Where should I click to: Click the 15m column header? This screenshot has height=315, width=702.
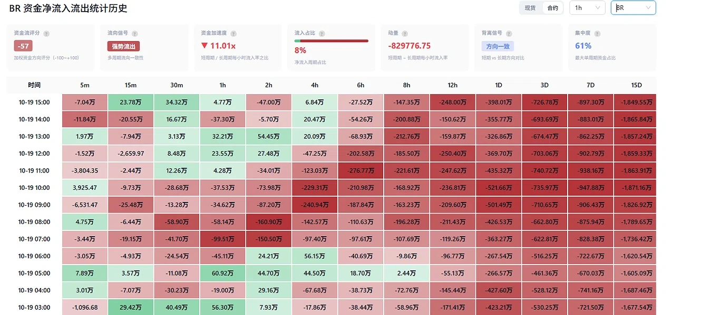point(131,85)
